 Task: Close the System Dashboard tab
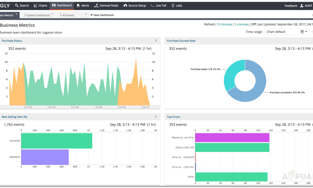(x=53, y=15)
